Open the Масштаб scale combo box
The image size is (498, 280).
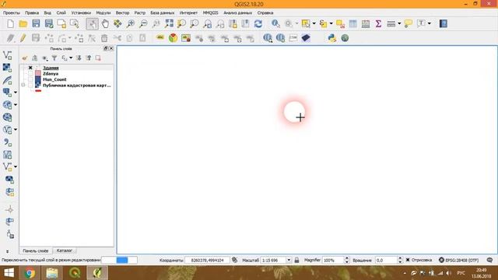click(x=275, y=260)
